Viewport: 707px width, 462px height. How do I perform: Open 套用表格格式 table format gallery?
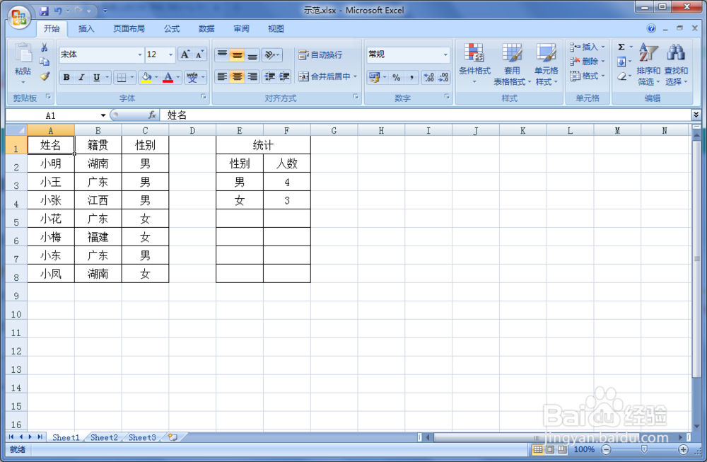click(x=512, y=64)
